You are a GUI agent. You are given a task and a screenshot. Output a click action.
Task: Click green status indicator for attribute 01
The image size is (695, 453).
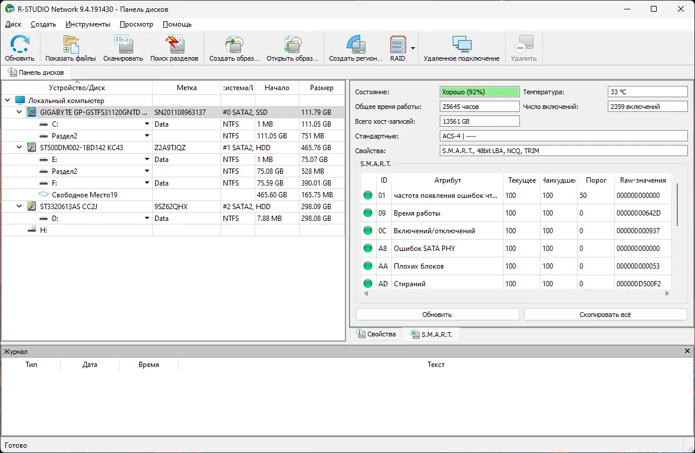click(367, 195)
